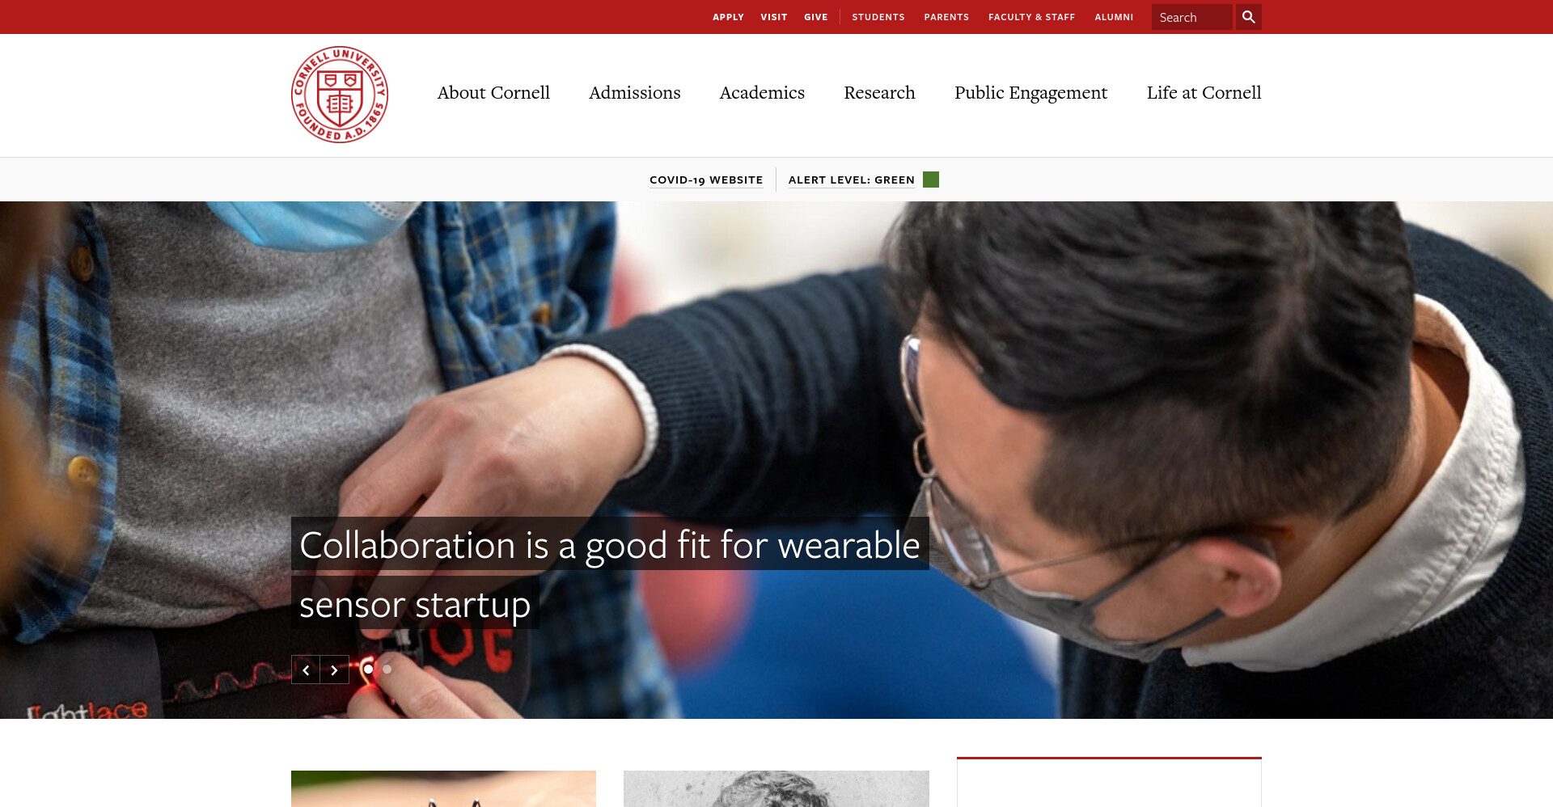Expand the Academics navigation menu
The width and height of the screenshot is (1553, 807).
[x=762, y=93]
